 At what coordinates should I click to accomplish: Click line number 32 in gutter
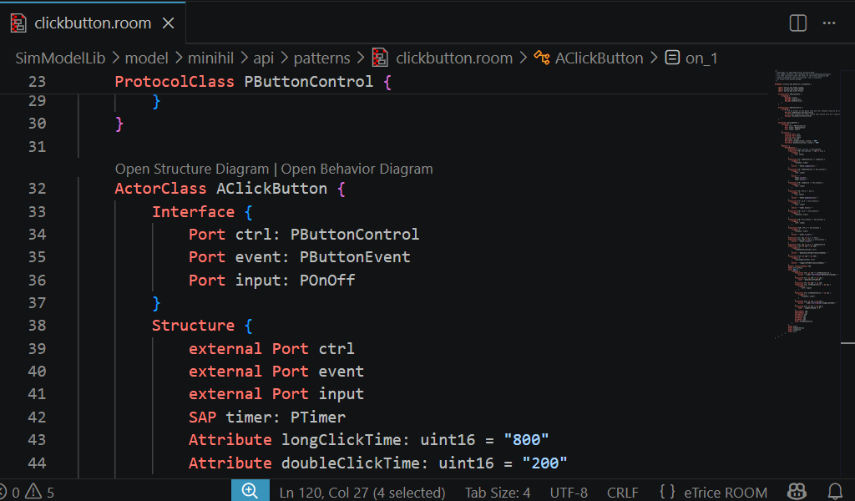tap(37, 189)
